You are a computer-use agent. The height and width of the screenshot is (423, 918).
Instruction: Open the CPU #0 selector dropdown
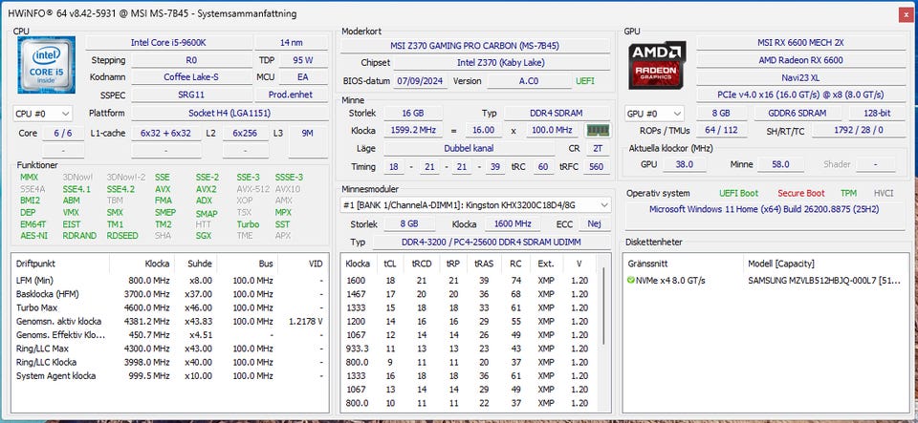tap(42, 114)
